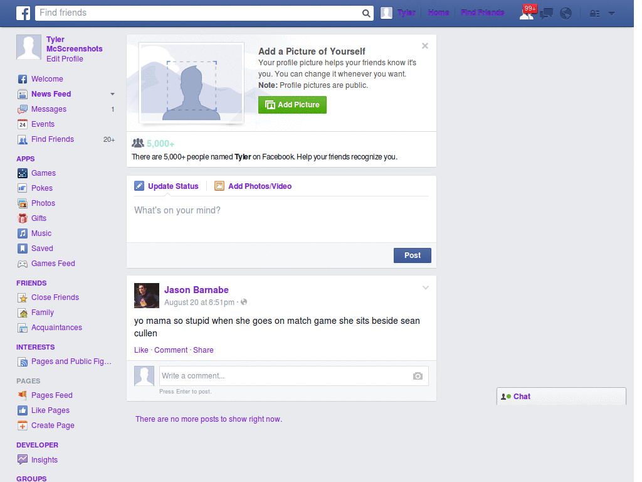Click the What's on your mind box
The image size is (642, 482).
[x=282, y=220]
